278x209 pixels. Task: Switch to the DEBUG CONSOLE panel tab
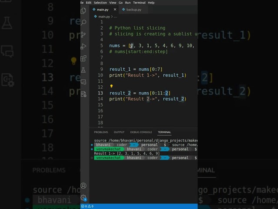click(x=141, y=132)
